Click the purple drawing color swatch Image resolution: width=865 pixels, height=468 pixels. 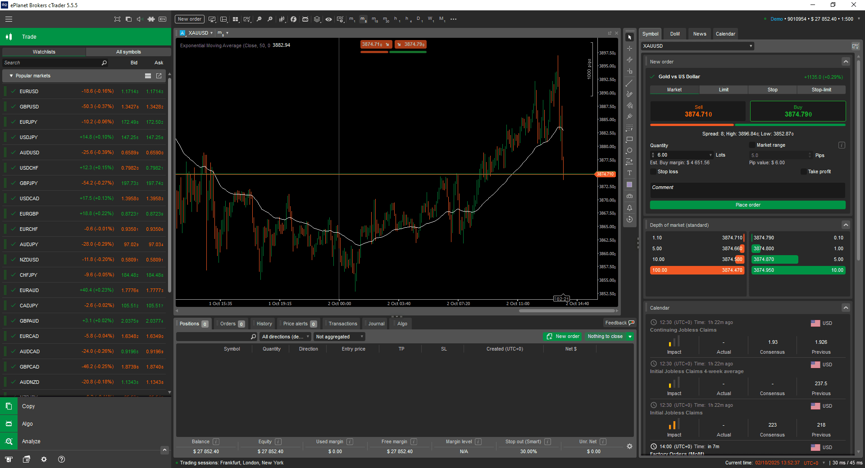[629, 185]
